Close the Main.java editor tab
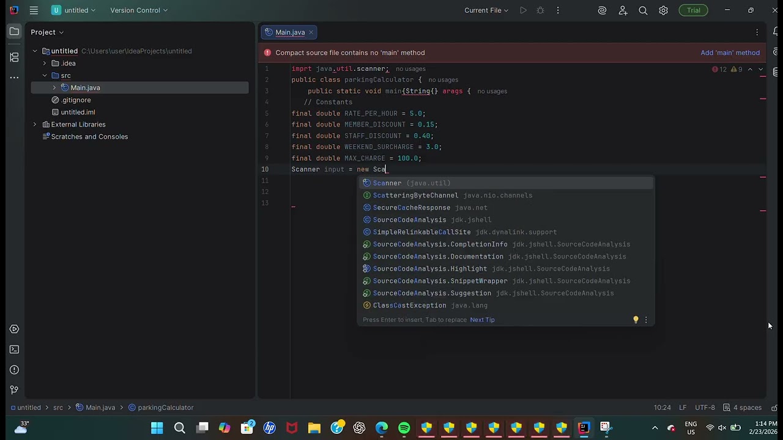The image size is (783, 440). coord(311,32)
